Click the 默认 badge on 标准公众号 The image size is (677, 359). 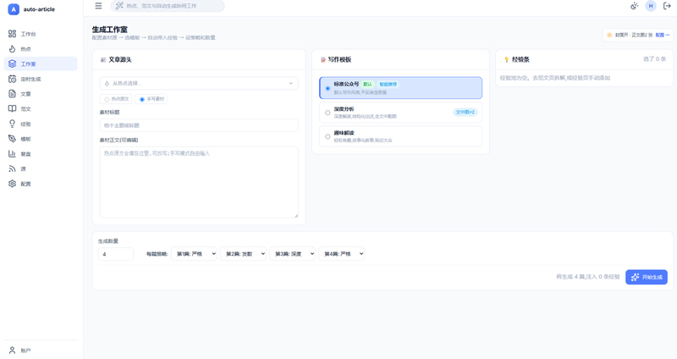[367, 84]
